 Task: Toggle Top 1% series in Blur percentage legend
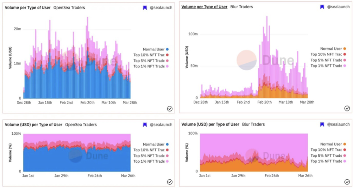pos(328,161)
